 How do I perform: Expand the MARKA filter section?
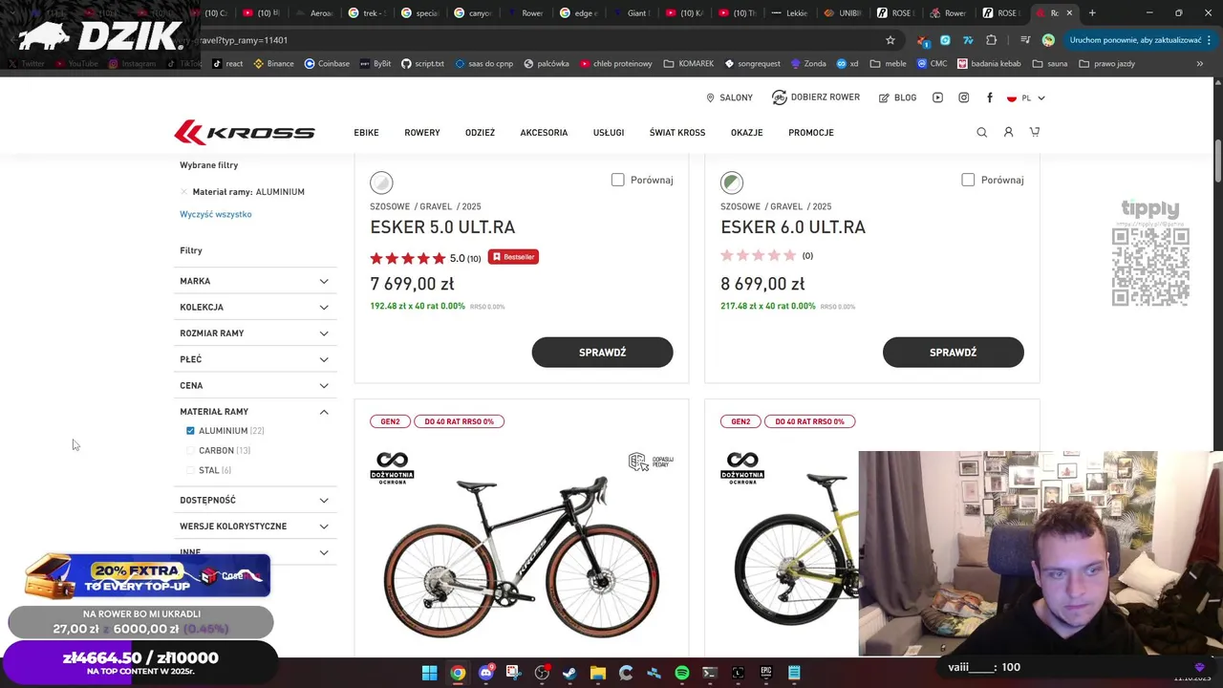click(x=254, y=281)
